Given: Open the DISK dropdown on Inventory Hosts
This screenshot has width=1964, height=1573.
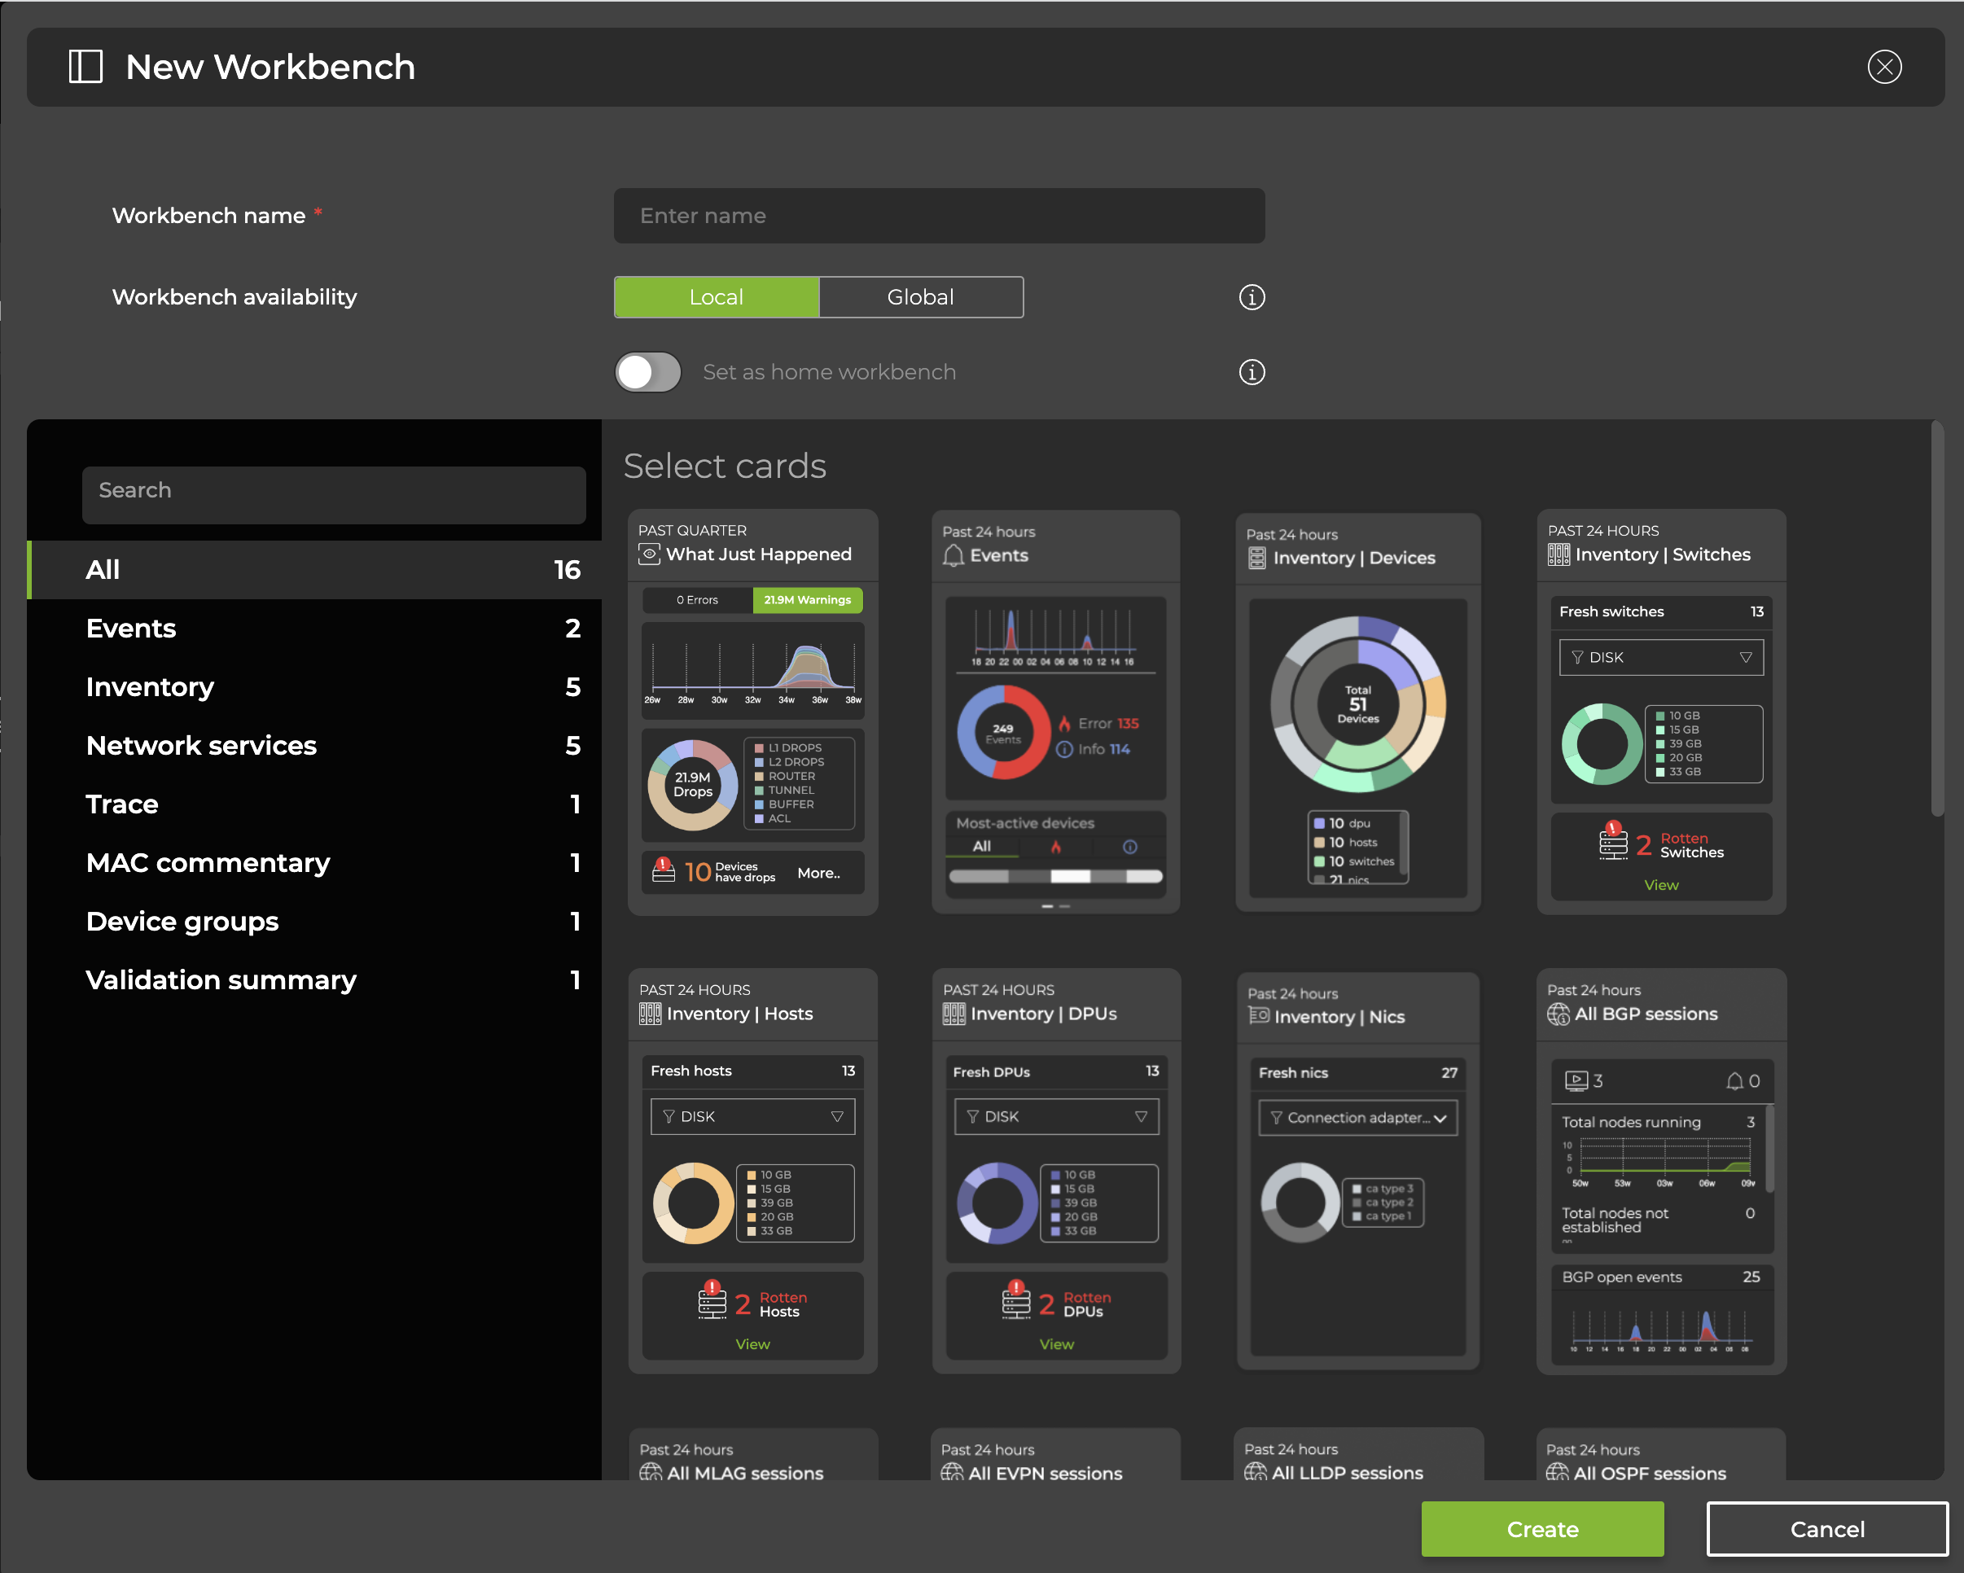Looking at the screenshot, I should pyautogui.click(x=751, y=1117).
